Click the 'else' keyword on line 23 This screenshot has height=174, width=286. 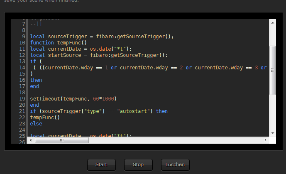pos(36,124)
